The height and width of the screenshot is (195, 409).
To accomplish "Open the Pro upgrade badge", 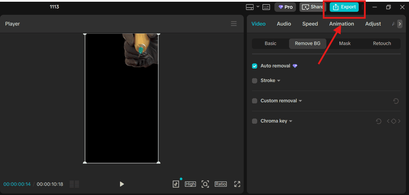I will (286, 7).
